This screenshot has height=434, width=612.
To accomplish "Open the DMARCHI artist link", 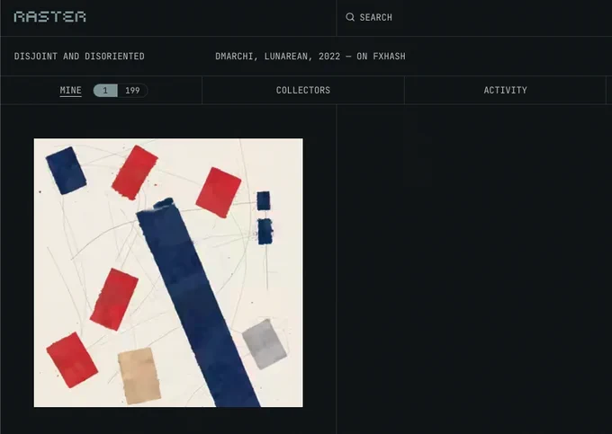I will point(234,57).
